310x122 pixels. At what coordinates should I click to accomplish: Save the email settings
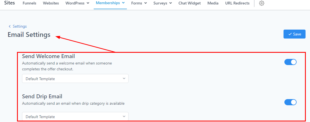pos(294,34)
